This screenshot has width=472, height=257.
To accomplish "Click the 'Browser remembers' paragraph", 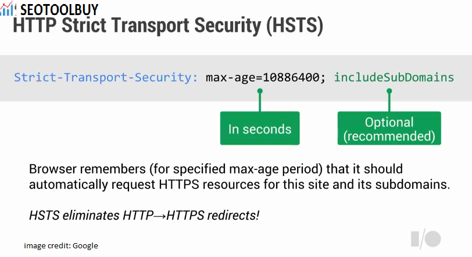I will tap(239, 177).
